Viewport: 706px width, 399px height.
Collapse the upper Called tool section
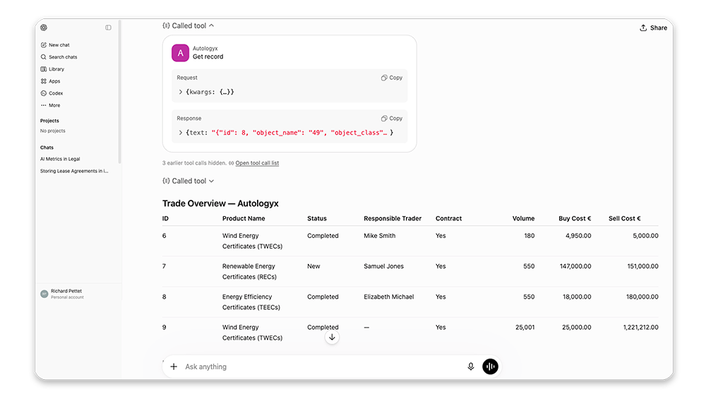189,25
